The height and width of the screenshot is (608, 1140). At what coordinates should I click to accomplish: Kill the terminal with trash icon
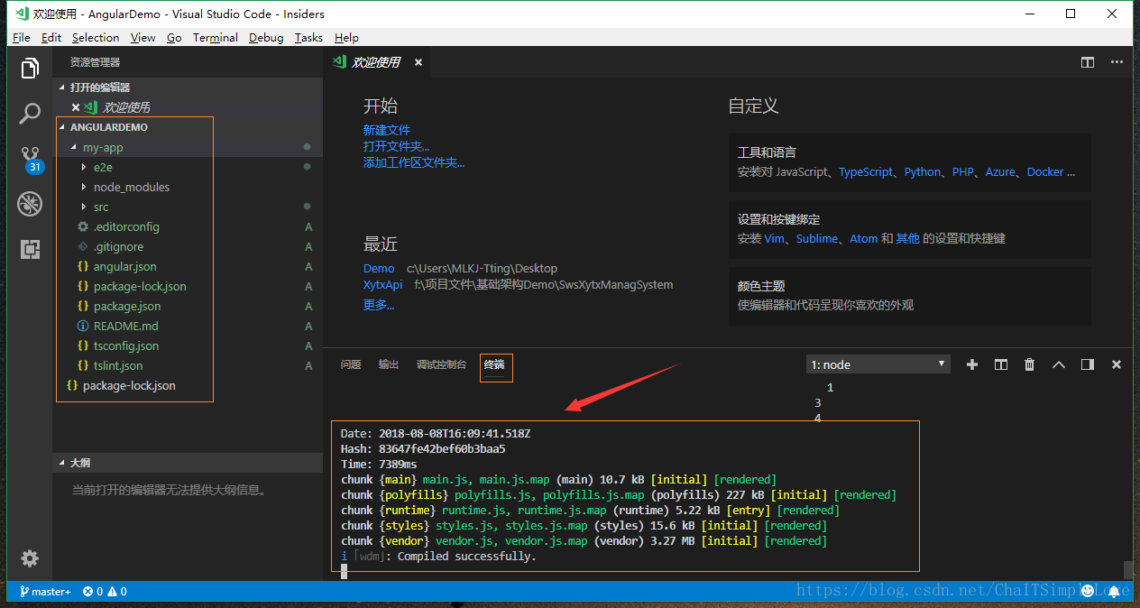(x=1030, y=364)
